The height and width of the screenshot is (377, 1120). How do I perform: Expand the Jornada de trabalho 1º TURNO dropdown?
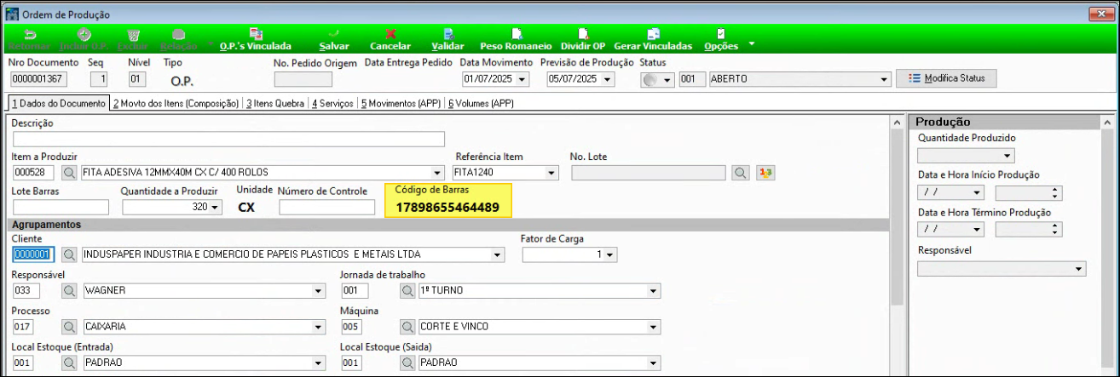[653, 290]
